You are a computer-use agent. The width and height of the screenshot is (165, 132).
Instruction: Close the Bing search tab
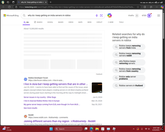tap(46, 2)
